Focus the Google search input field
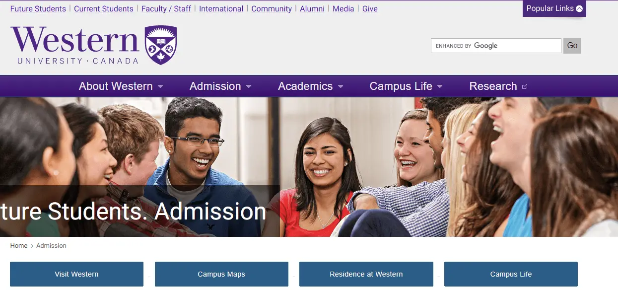618x290 pixels. click(496, 46)
